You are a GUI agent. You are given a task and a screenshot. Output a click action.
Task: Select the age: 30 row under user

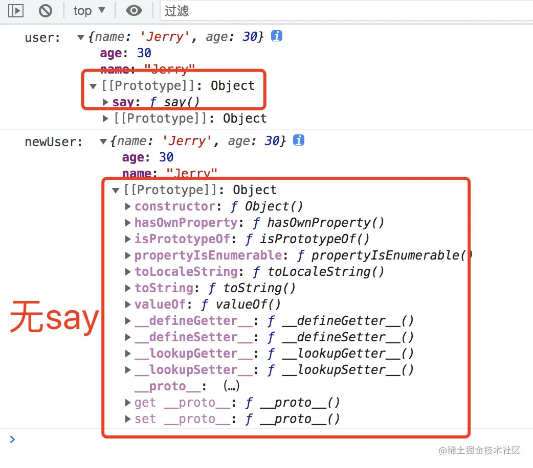pos(125,53)
